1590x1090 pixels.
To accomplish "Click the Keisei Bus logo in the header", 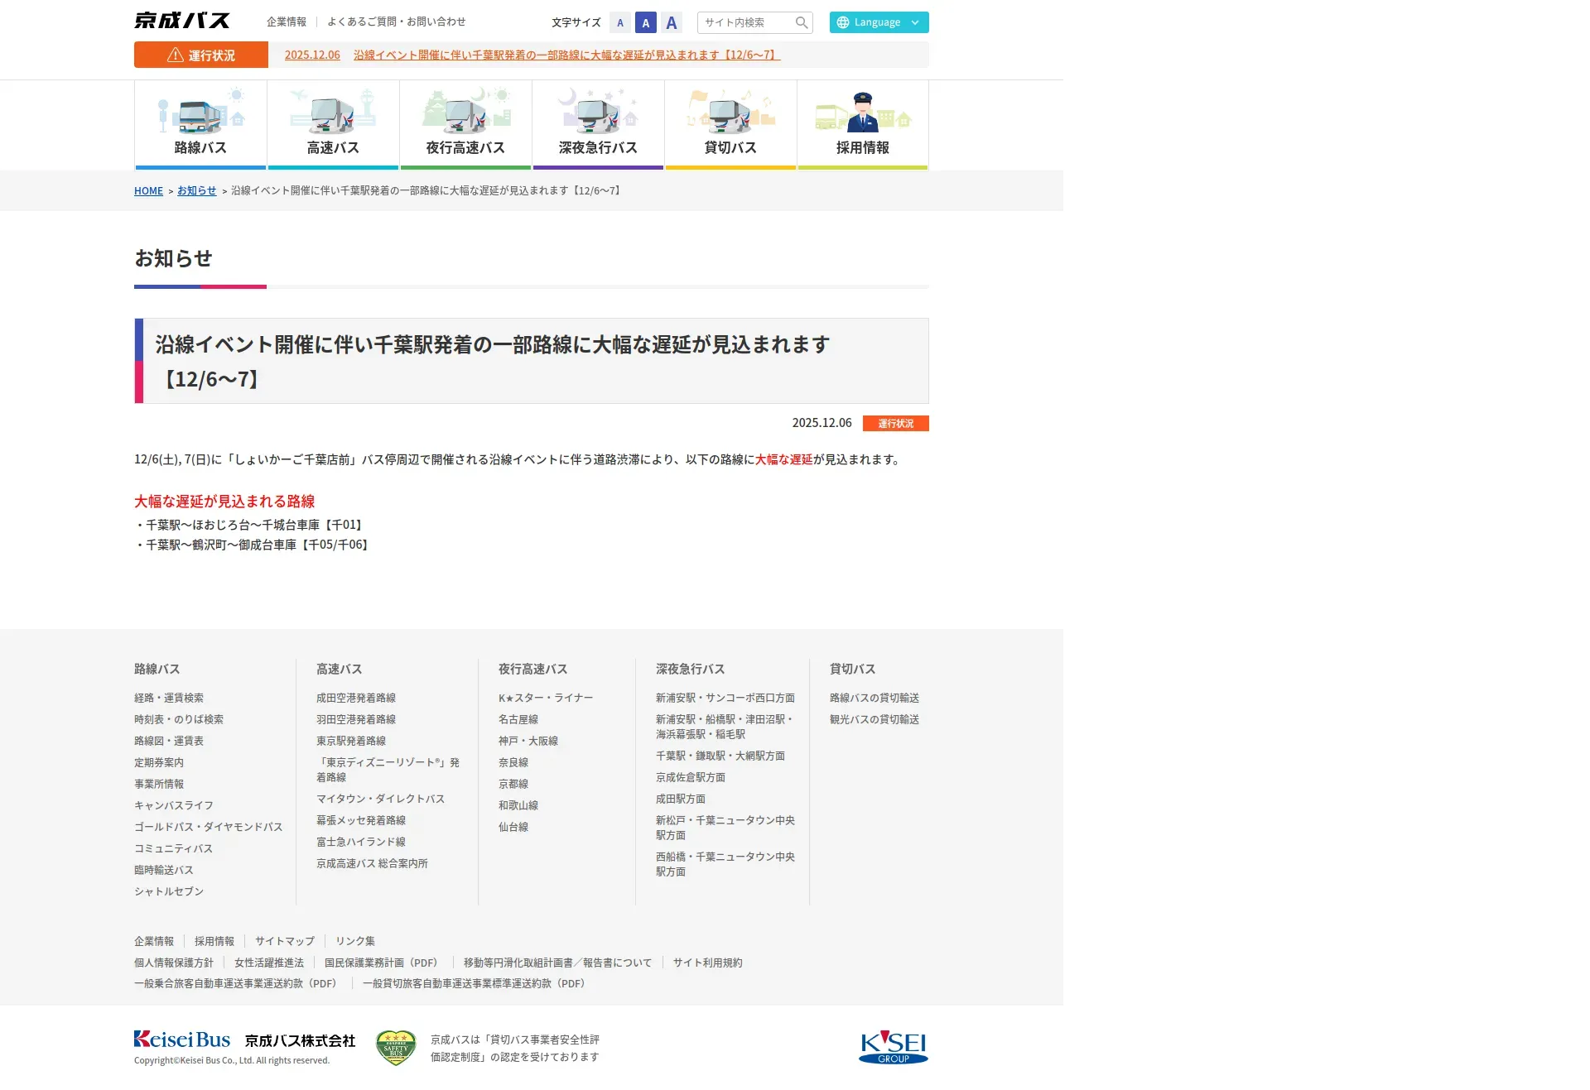I will pyautogui.click(x=182, y=21).
